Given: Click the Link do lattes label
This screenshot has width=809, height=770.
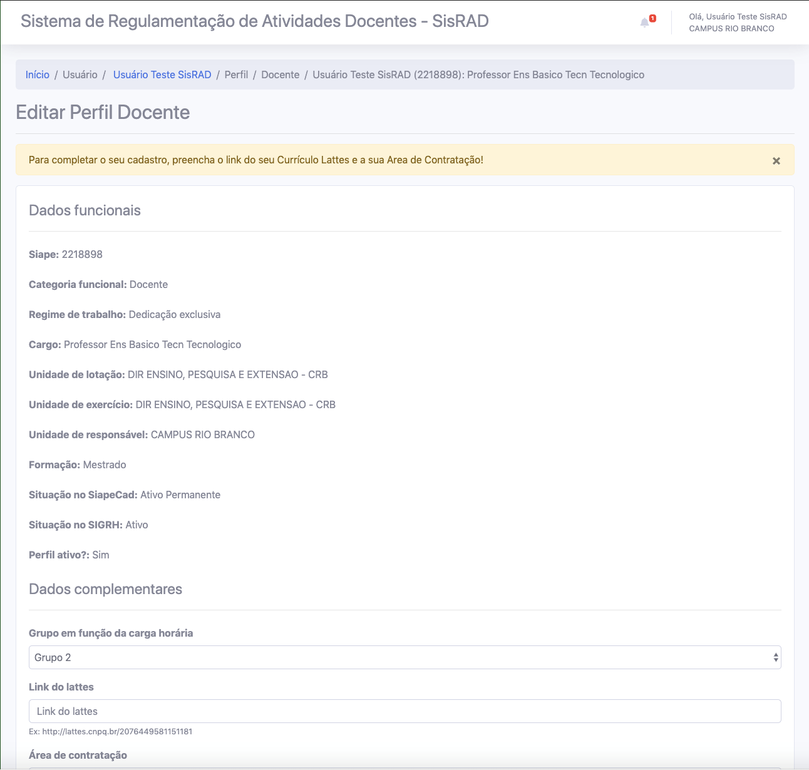Looking at the screenshot, I should (x=61, y=687).
